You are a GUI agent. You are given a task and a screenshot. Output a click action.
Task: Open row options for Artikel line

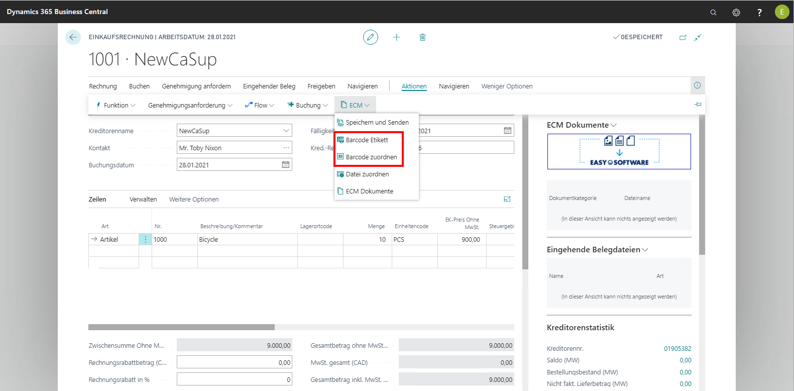(x=146, y=240)
